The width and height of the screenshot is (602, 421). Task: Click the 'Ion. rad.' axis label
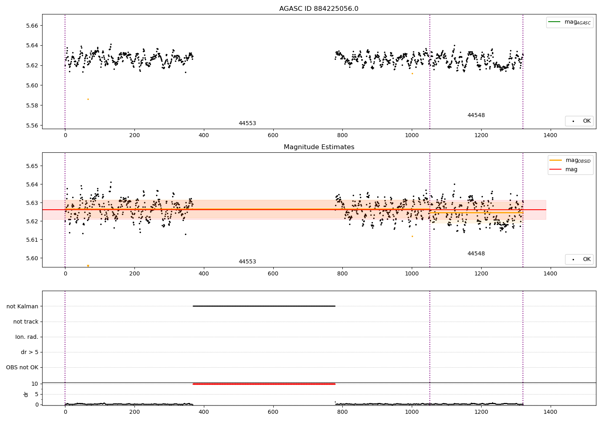point(27,337)
